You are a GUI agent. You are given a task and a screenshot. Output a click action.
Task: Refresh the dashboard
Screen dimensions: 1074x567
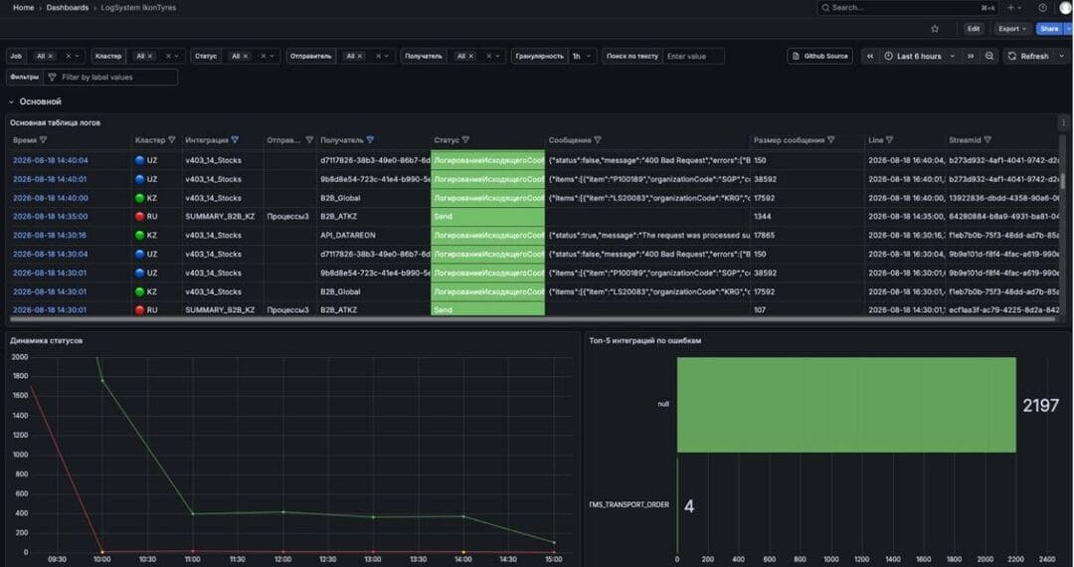[x=1028, y=56]
